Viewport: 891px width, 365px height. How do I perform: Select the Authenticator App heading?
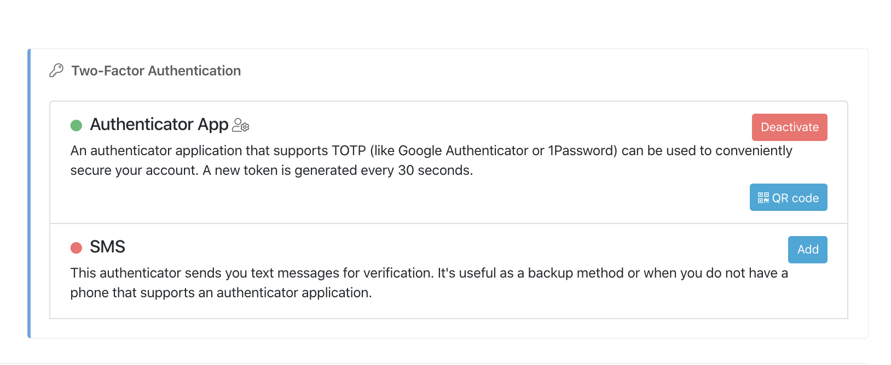tap(159, 125)
